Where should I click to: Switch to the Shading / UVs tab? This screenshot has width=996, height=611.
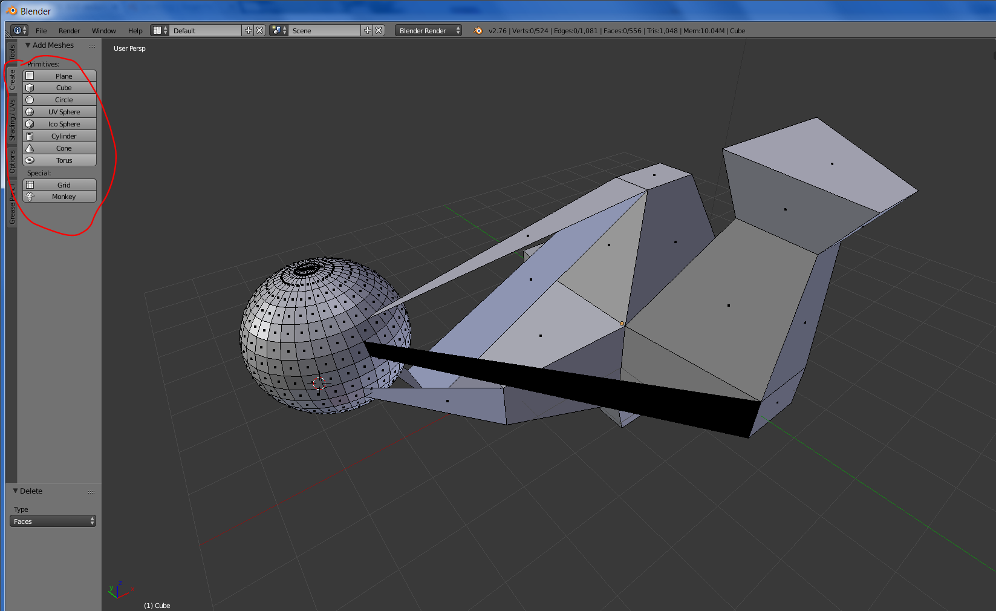click(x=11, y=120)
